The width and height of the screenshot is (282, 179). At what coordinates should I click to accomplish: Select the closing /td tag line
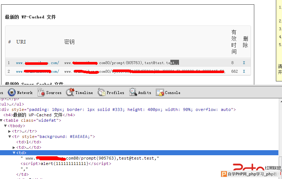coord(22,174)
